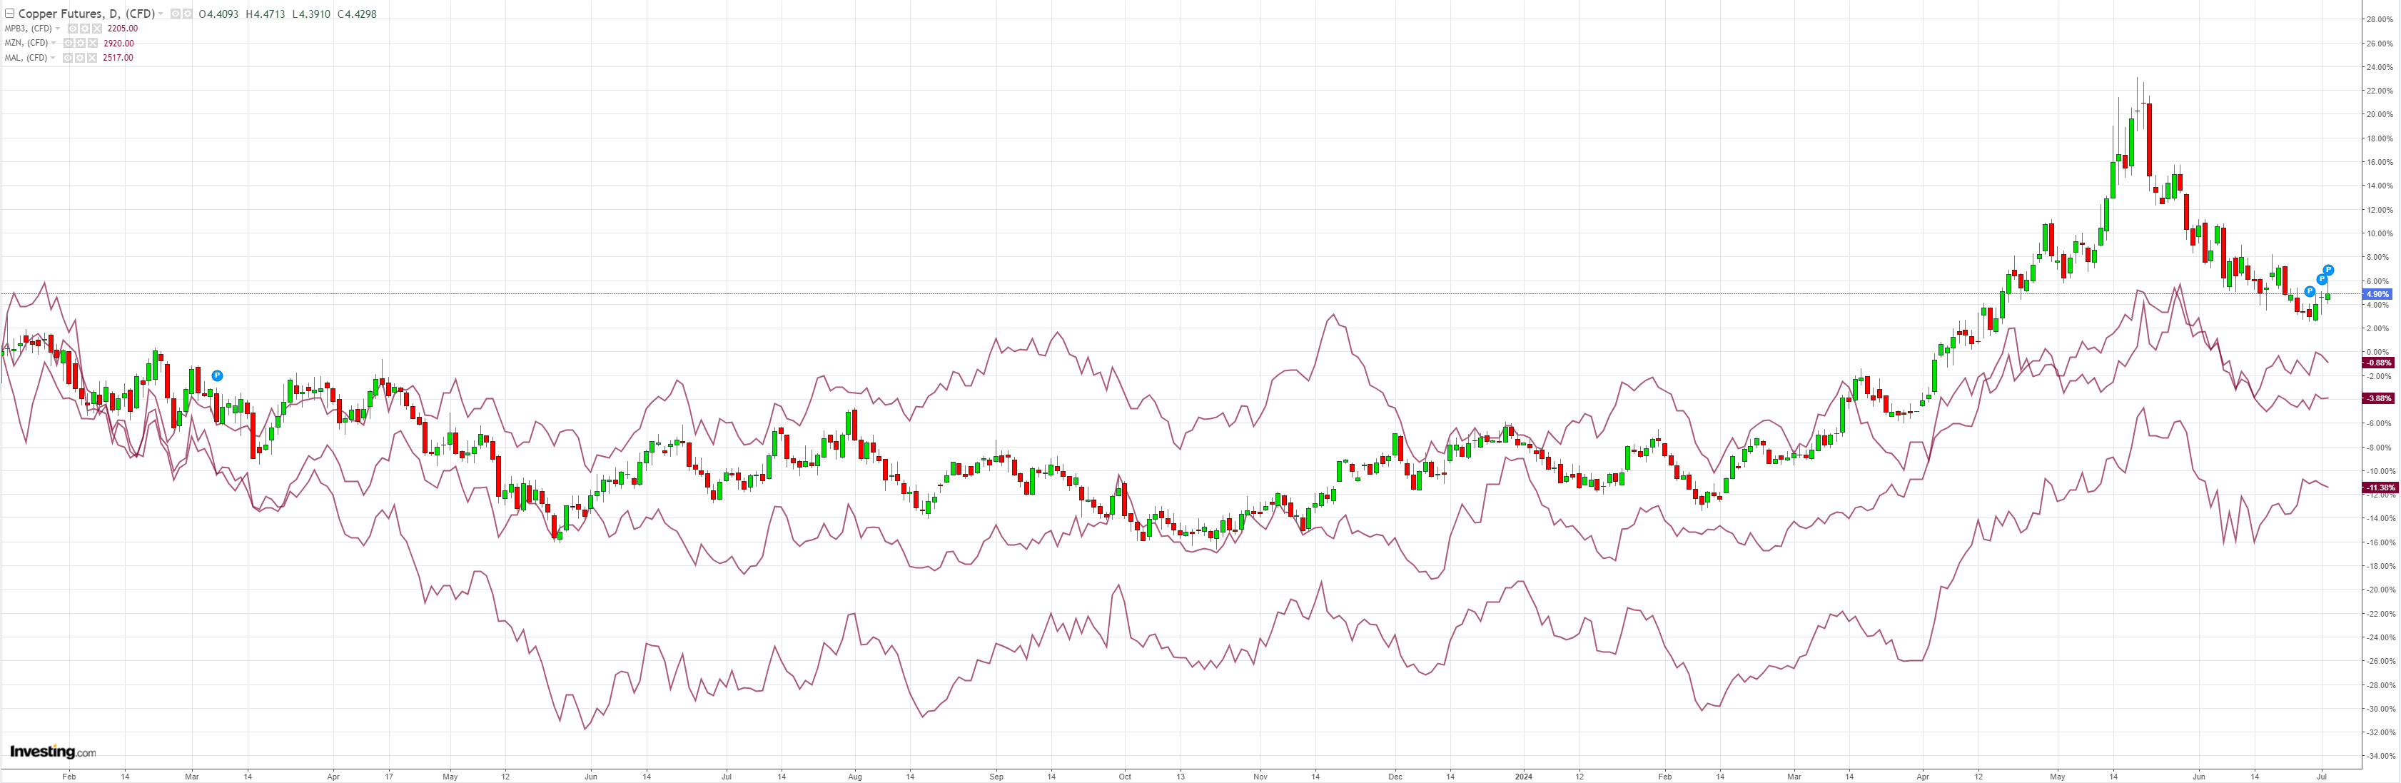Open settings gear for Copper Futures series
Screen dimensions: 2401x783
187,14
